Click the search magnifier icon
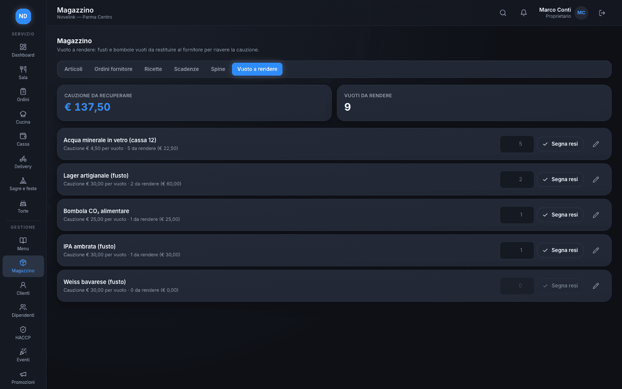Image resolution: width=622 pixels, height=389 pixels. coord(503,13)
